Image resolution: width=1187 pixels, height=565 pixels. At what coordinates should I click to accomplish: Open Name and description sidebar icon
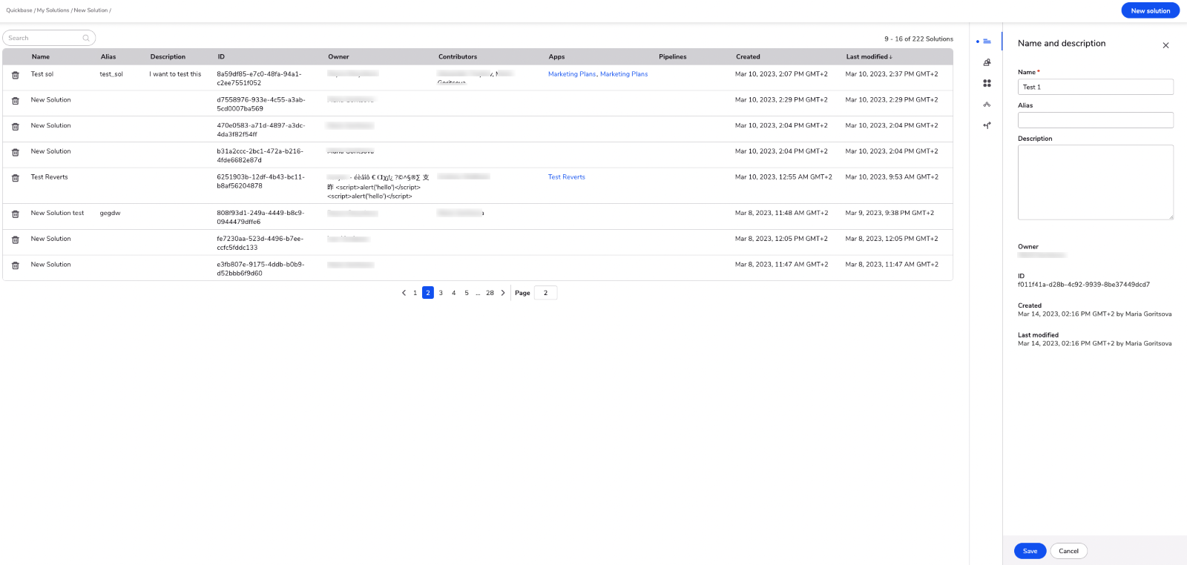[x=987, y=42]
